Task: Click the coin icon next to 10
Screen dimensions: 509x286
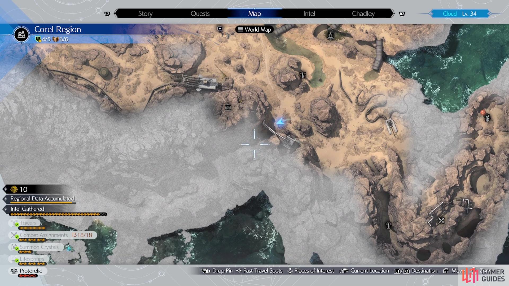Action: [x=14, y=189]
